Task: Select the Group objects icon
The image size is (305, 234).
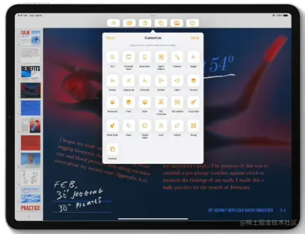Action: pyautogui.click(x=193, y=126)
